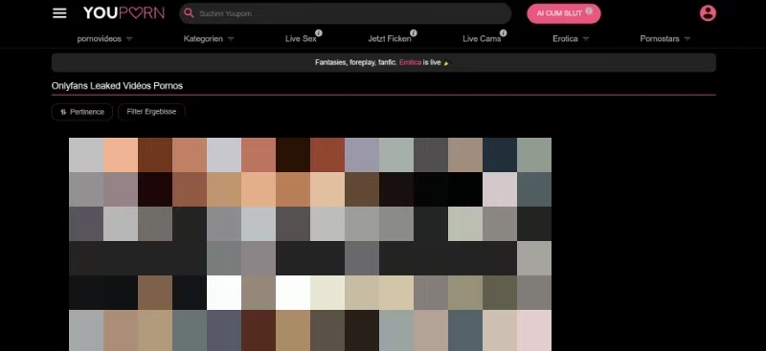Open the Erotica navigation menu item

coord(565,39)
